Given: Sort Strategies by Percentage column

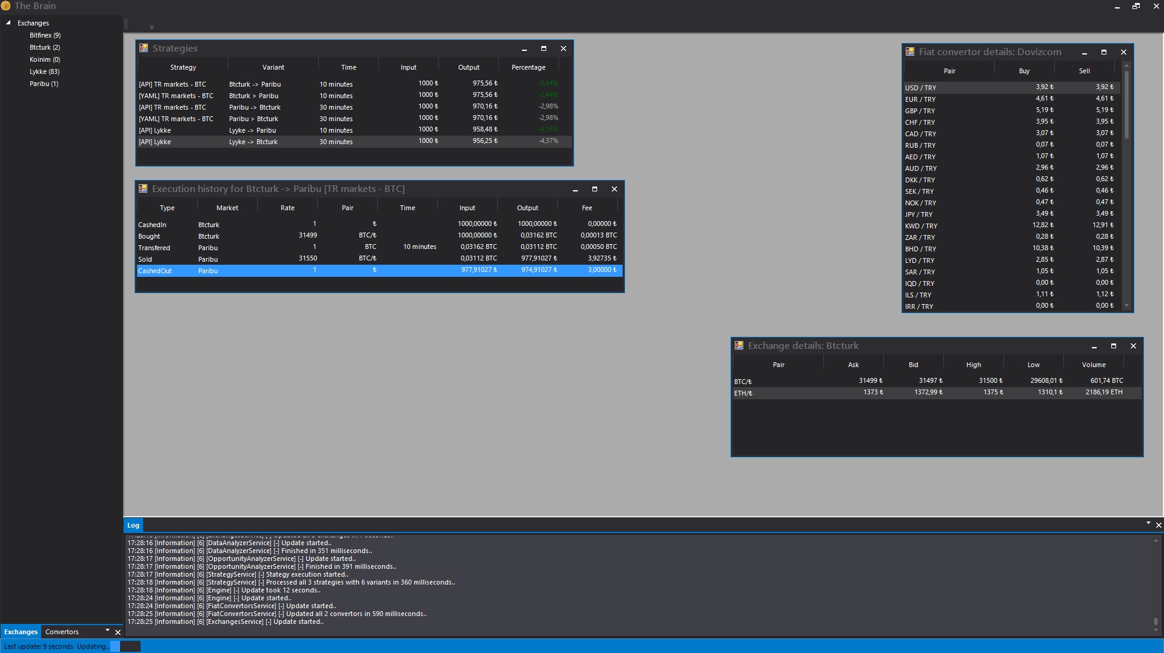Looking at the screenshot, I should click(528, 67).
